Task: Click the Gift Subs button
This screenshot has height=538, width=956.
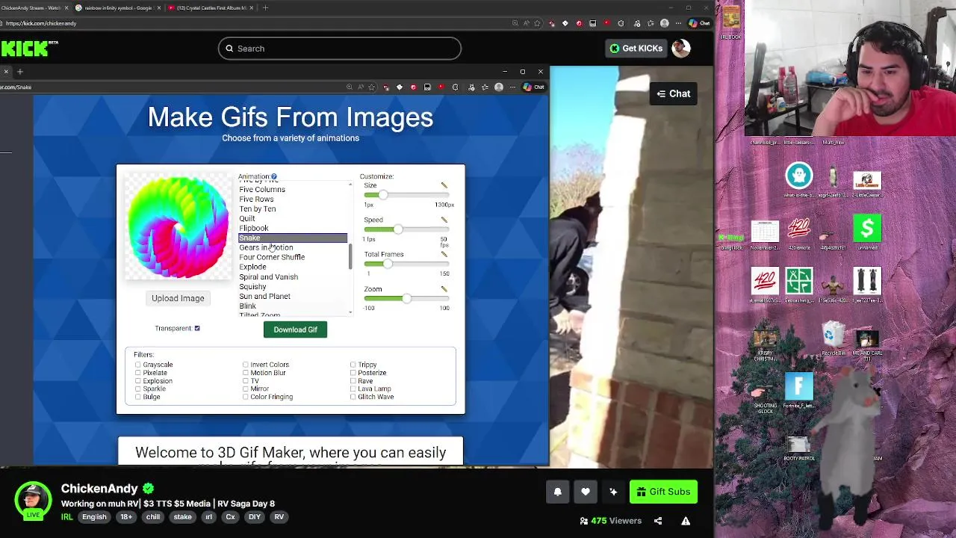Action: [x=663, y=492]
